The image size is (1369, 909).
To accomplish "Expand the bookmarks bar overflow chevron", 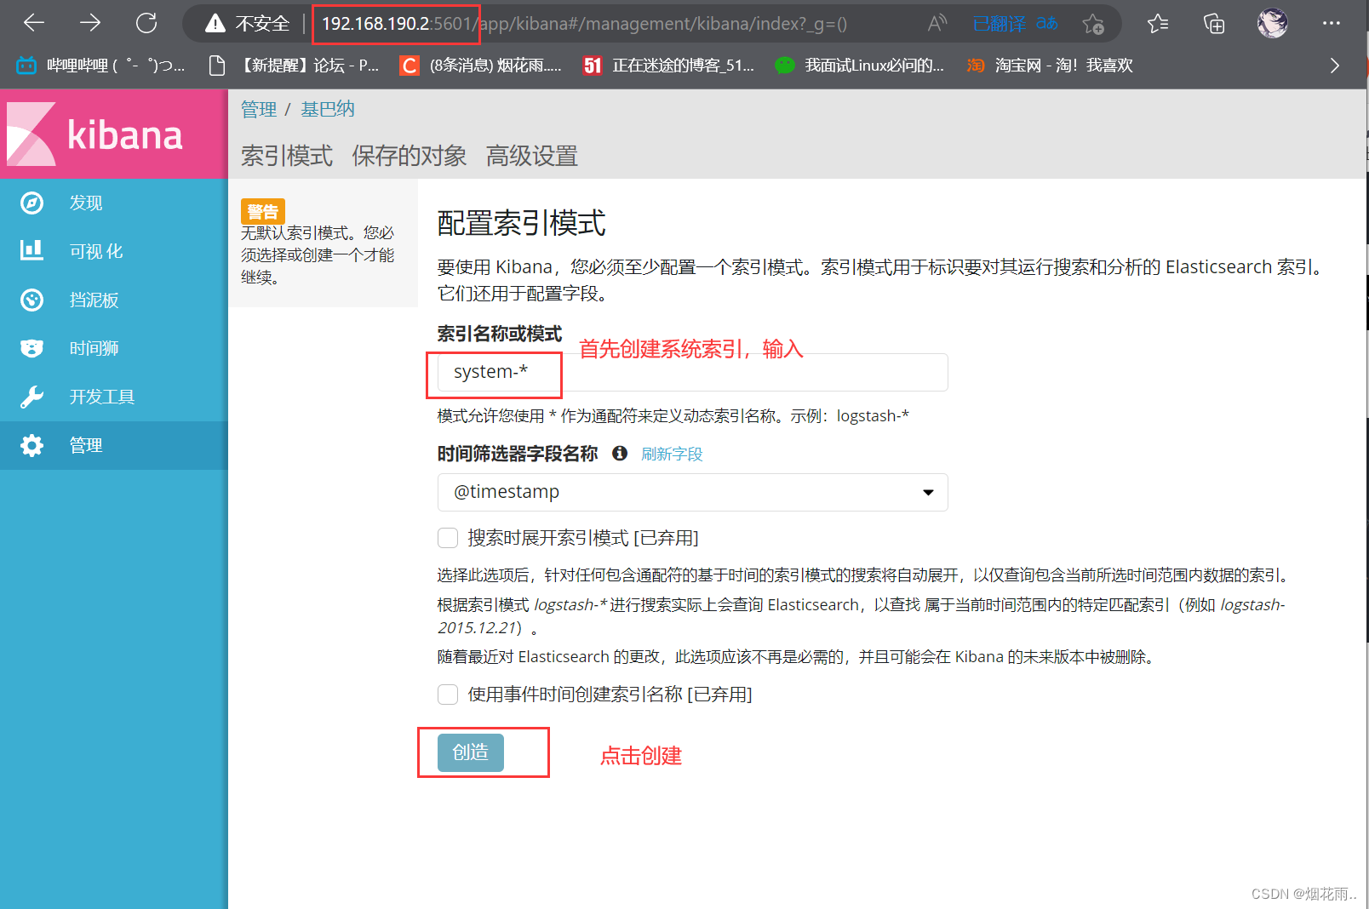I will coord(1334,65).
